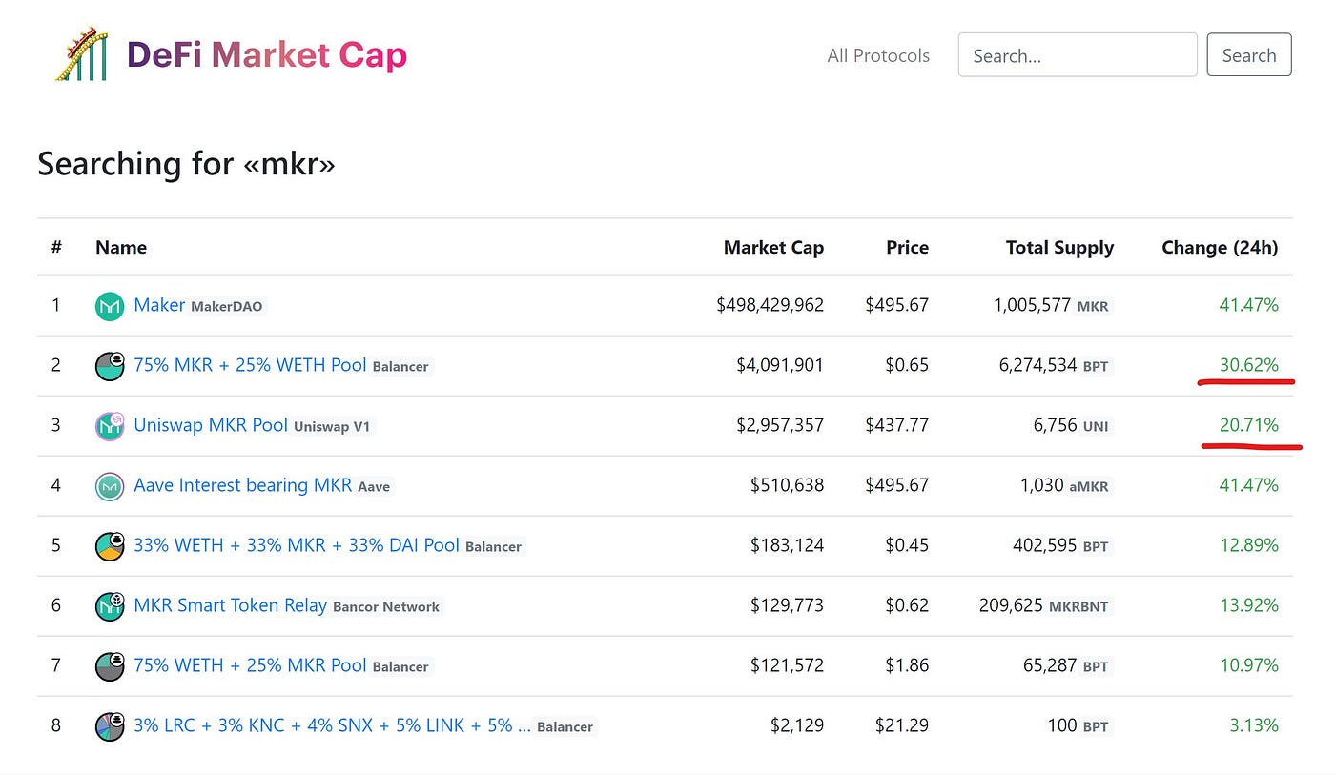The width and height of the screenshot is (1335, 775).
Task: Click the 6,274,534 BPT total supply
Action: (1057, 366)
